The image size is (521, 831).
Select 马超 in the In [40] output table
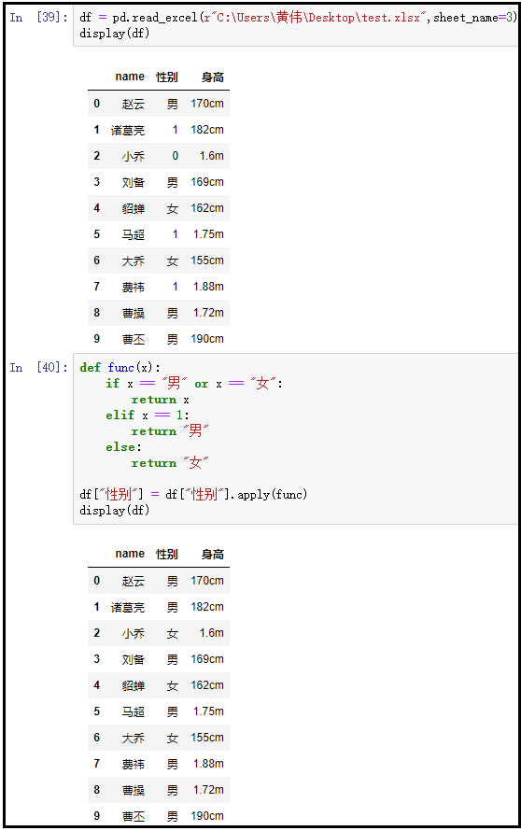tap(133, 711)
